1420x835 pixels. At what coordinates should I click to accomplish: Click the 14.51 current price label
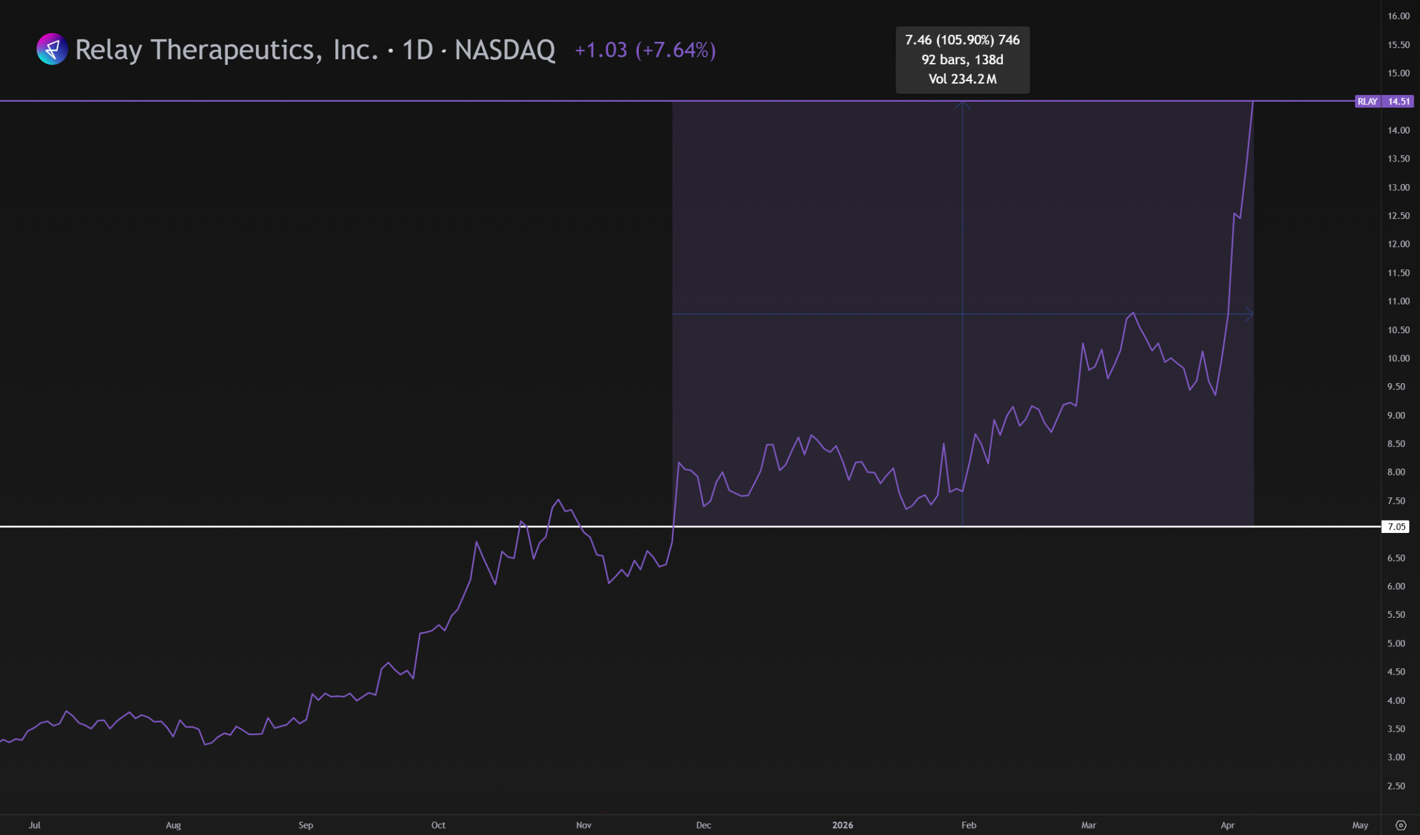coord(1399,101)
